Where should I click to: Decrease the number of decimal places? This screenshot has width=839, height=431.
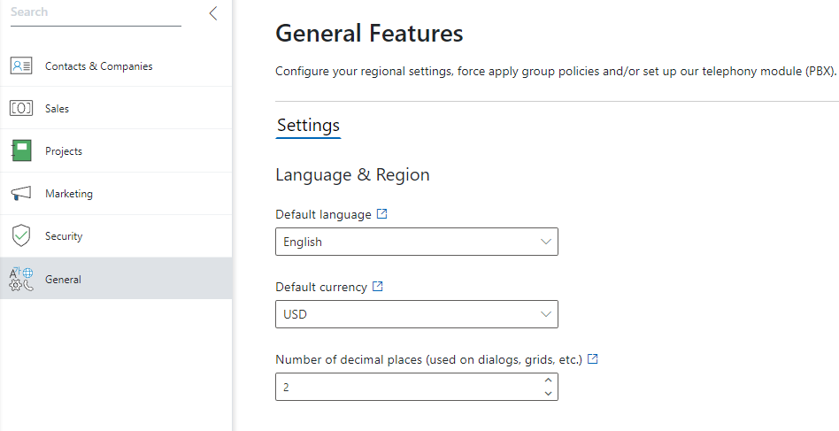[x=548, y=394]
